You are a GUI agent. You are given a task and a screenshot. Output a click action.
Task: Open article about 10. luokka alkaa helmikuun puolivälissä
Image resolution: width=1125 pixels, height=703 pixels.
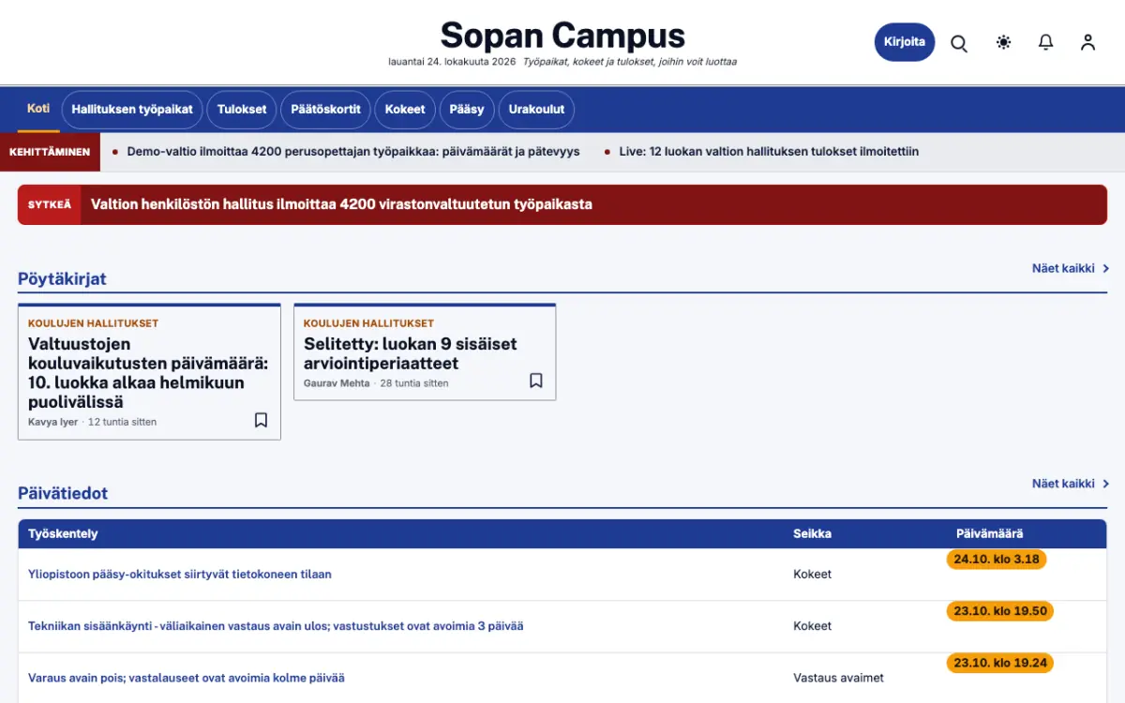pos(148,373)
